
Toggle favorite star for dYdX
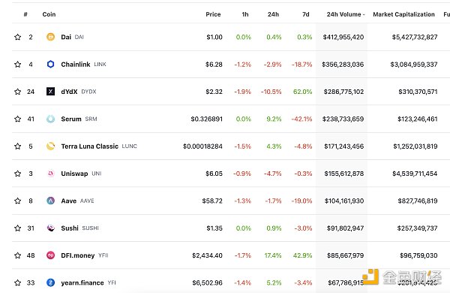17,92
